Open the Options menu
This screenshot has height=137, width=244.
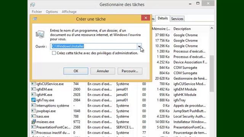(52, 12)
